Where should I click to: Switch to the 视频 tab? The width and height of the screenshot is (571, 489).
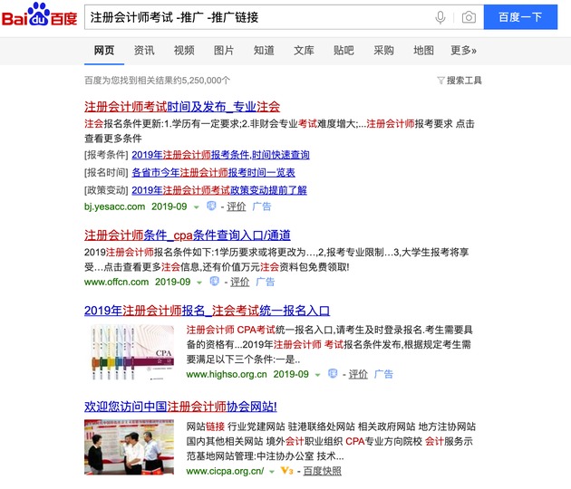pyautogui.click(x=184, y=50)
